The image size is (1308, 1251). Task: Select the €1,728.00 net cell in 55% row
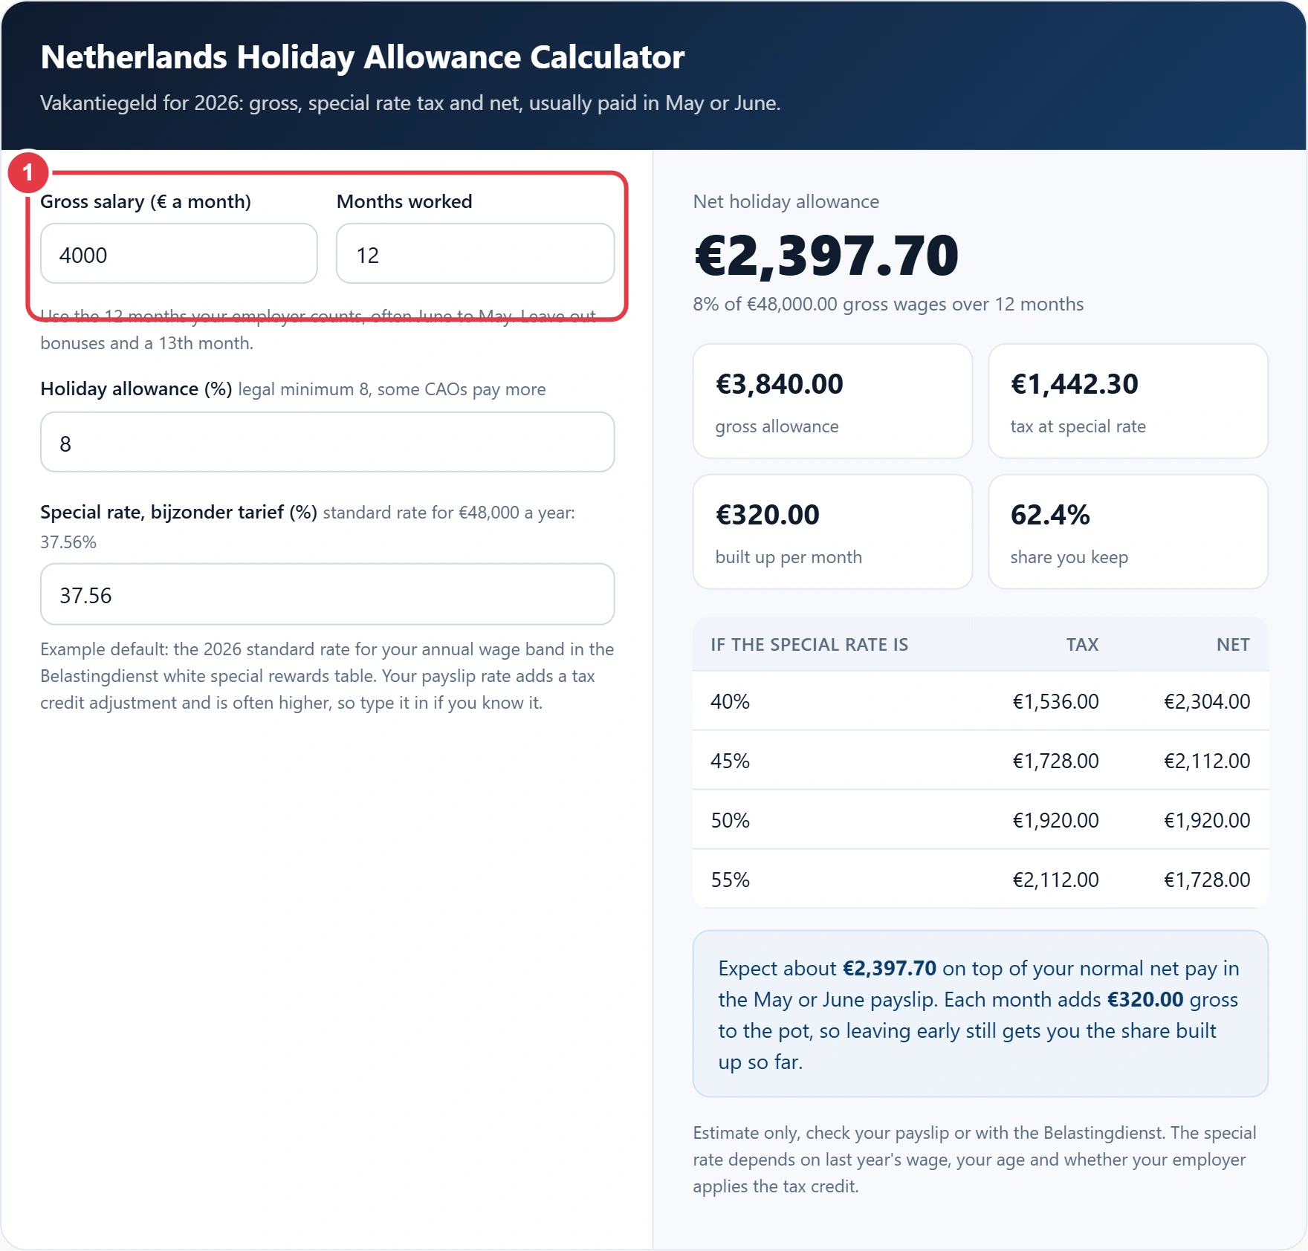click(x=1207, y=880)
